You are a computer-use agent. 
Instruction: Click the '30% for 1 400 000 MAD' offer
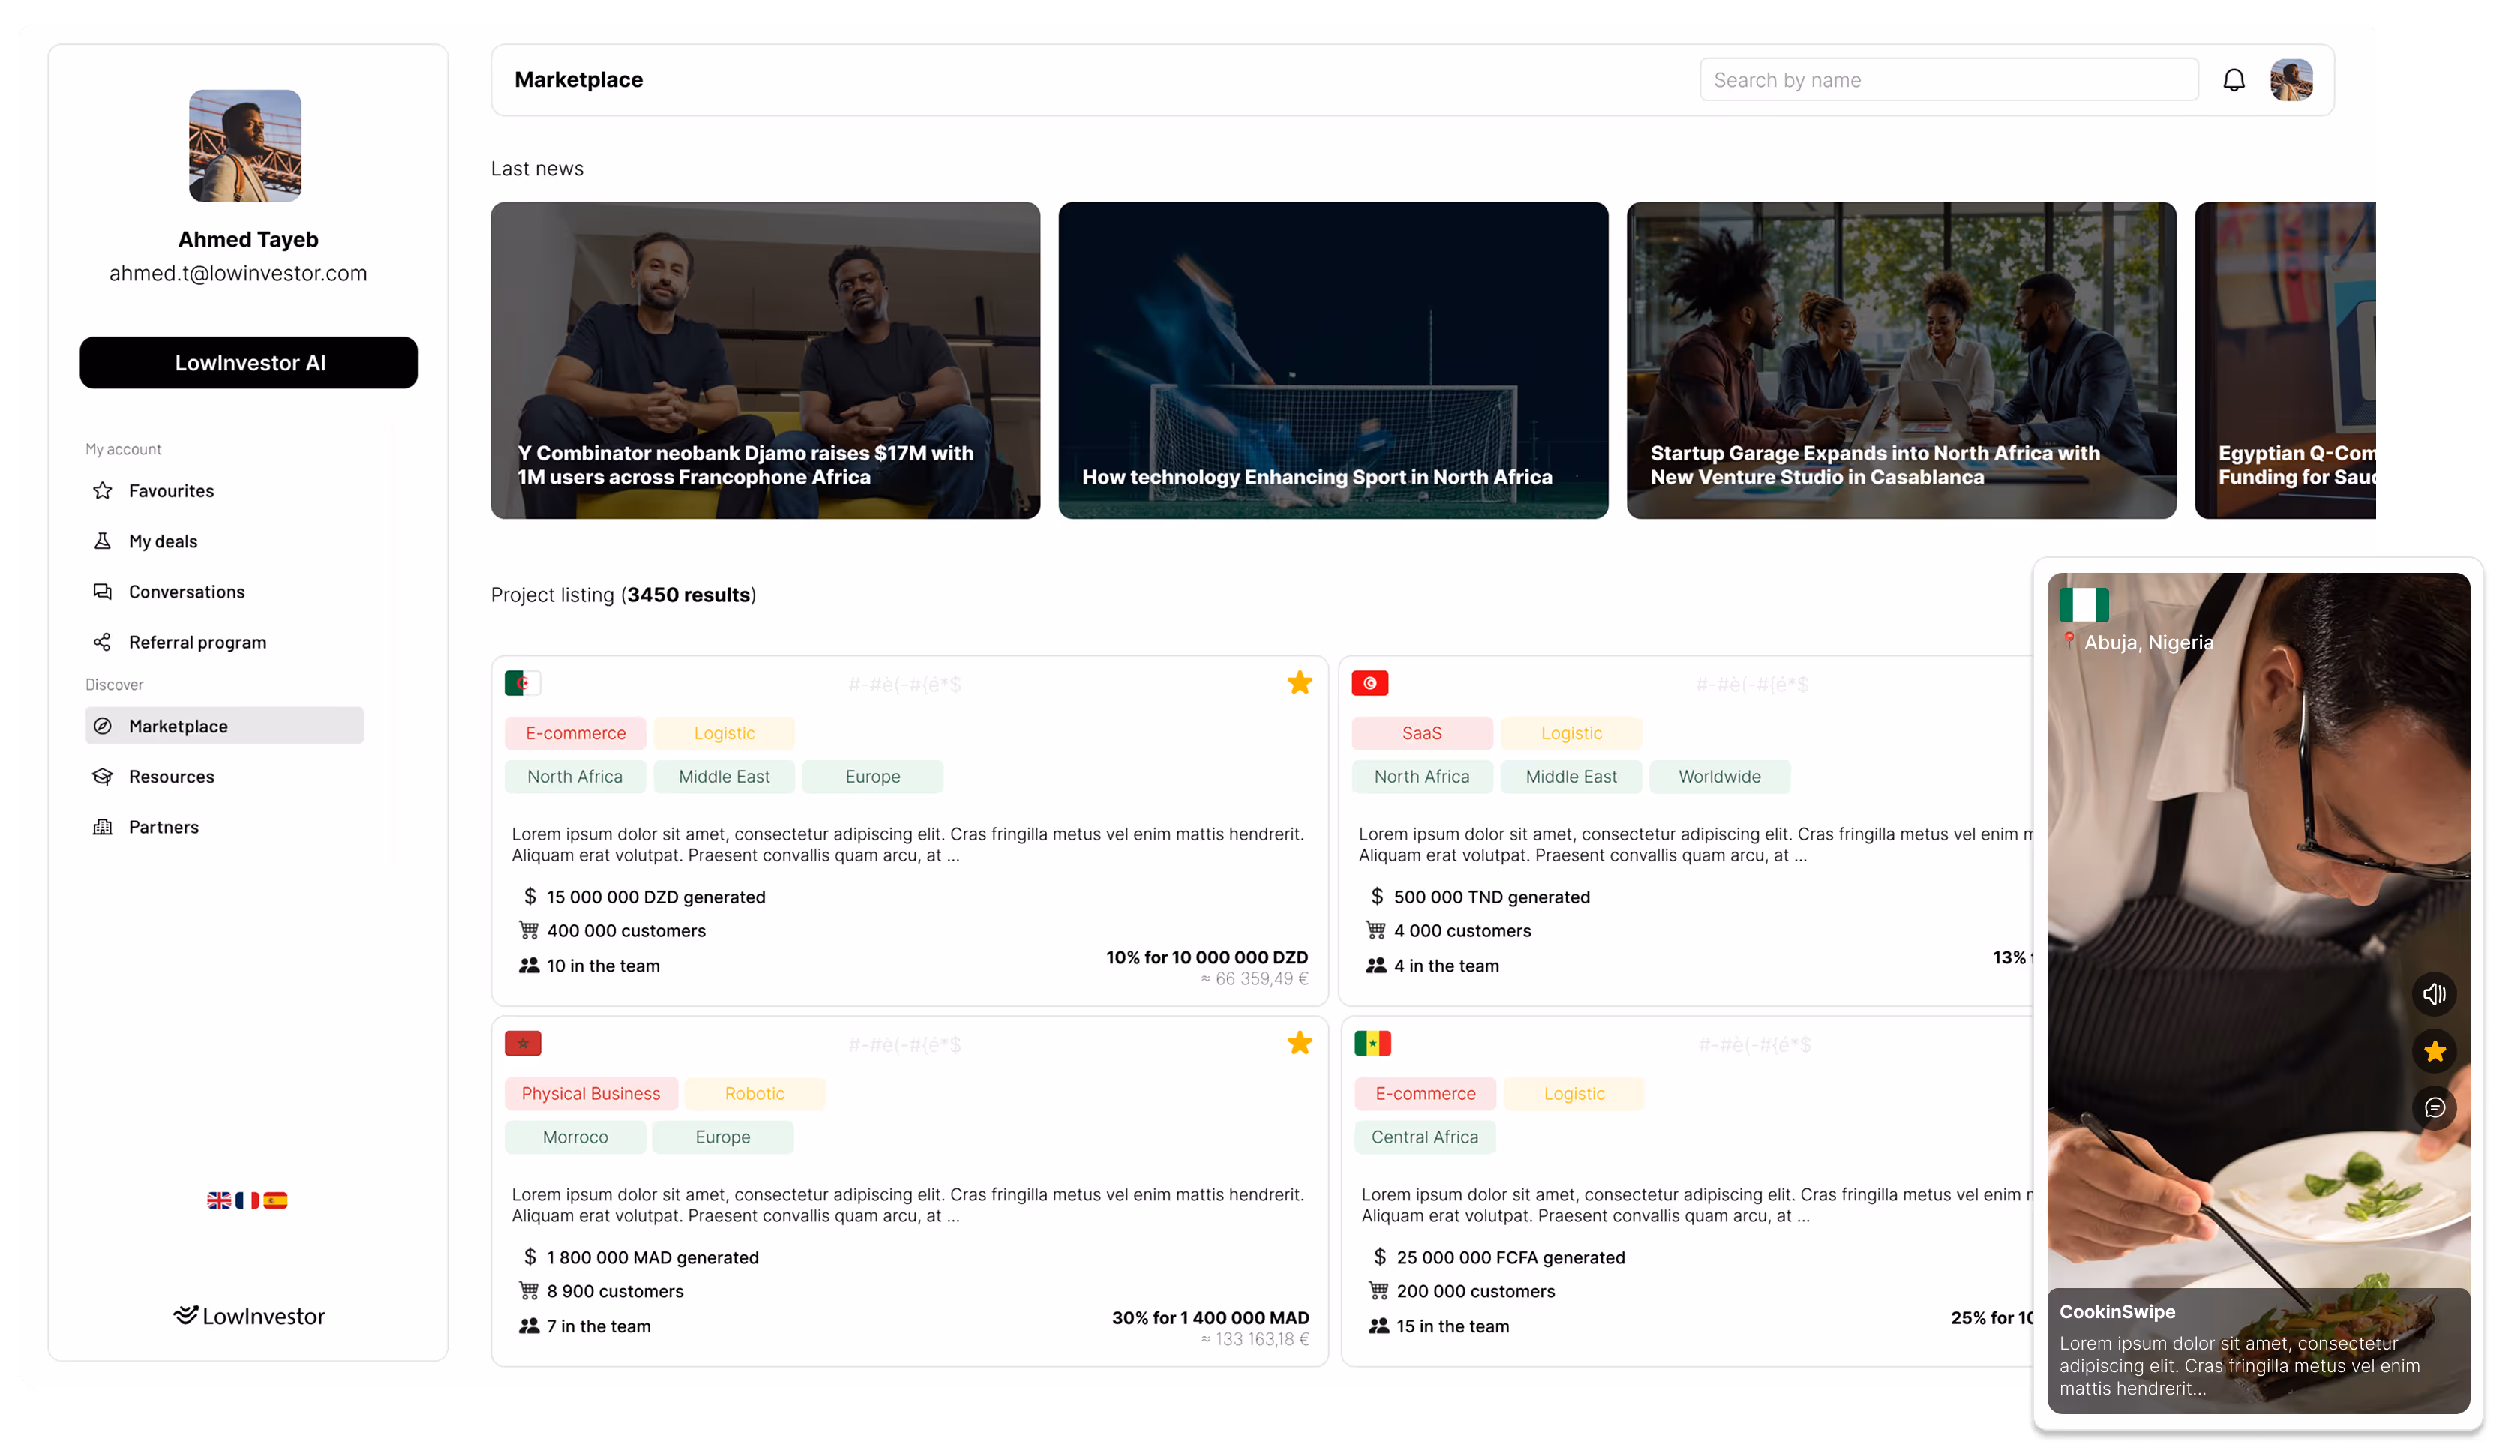tap(1210, 1318)
